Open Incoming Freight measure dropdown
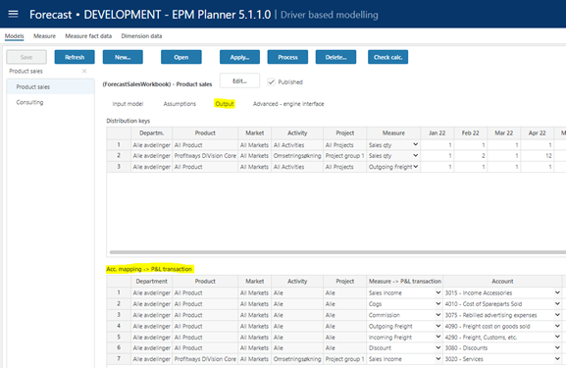566x368 pixels. pos(437,337)
